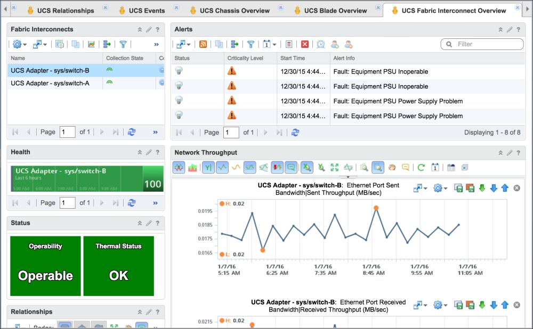
Task: Open Fabric Interconnects dashboard navigation dropdown
Action: (x=39, y=44)
